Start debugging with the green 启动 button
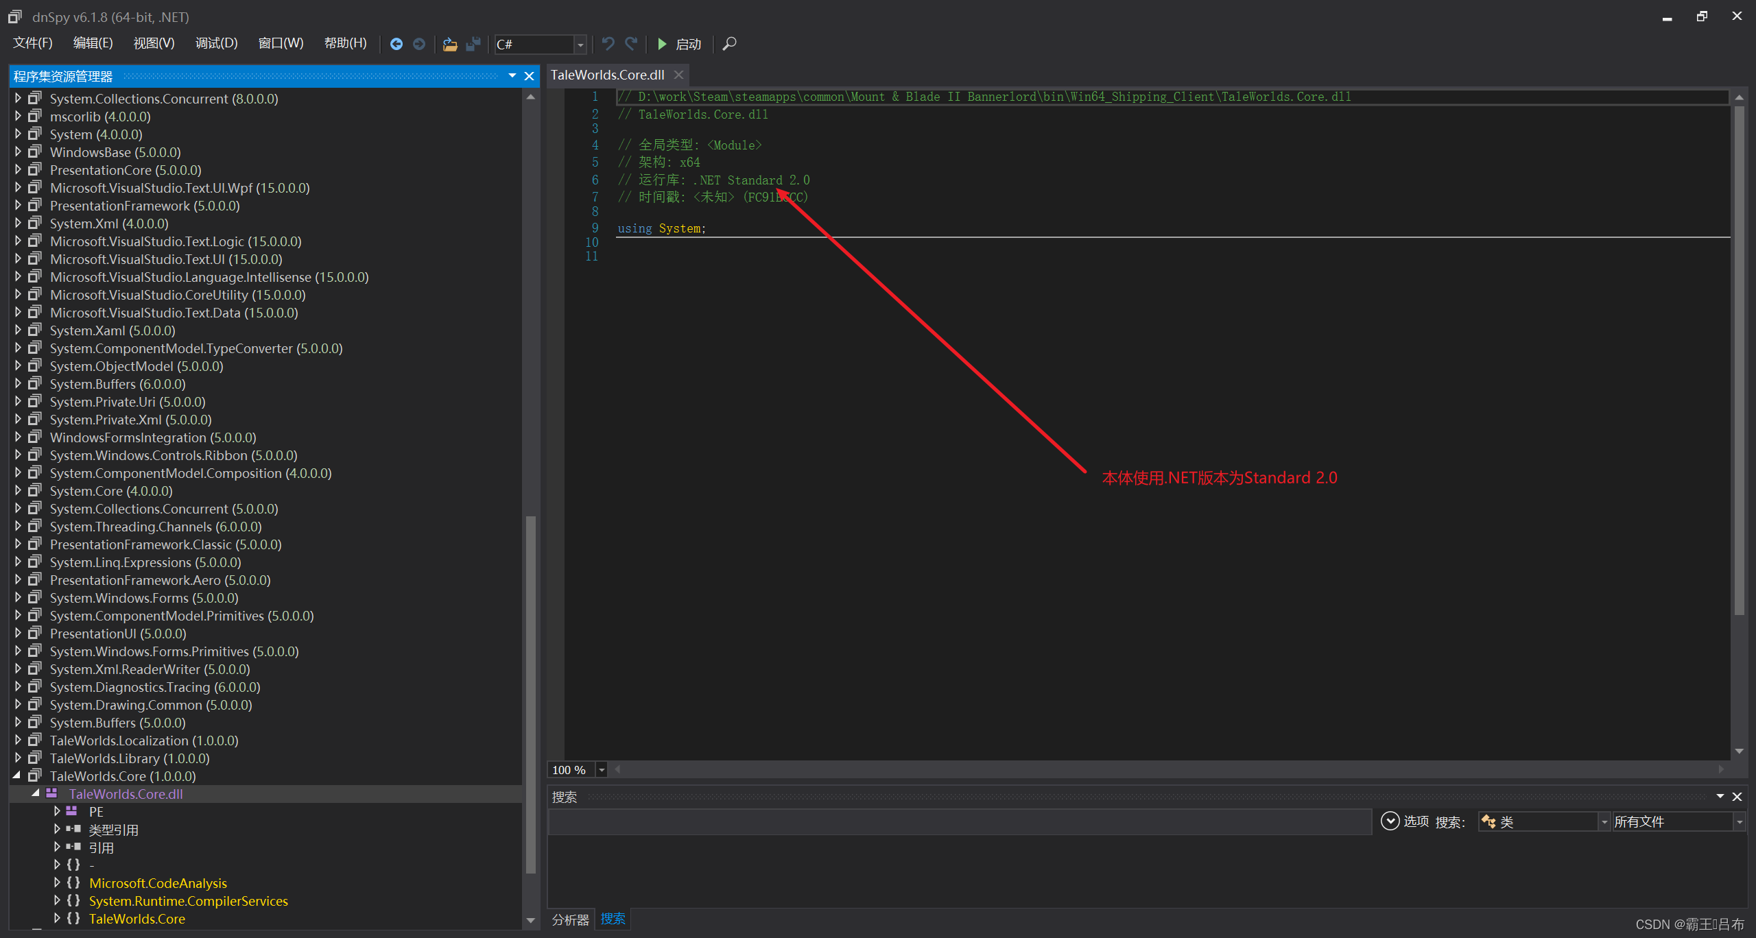1756x938 pixels. pyautogui.click(x=679, y=44)
